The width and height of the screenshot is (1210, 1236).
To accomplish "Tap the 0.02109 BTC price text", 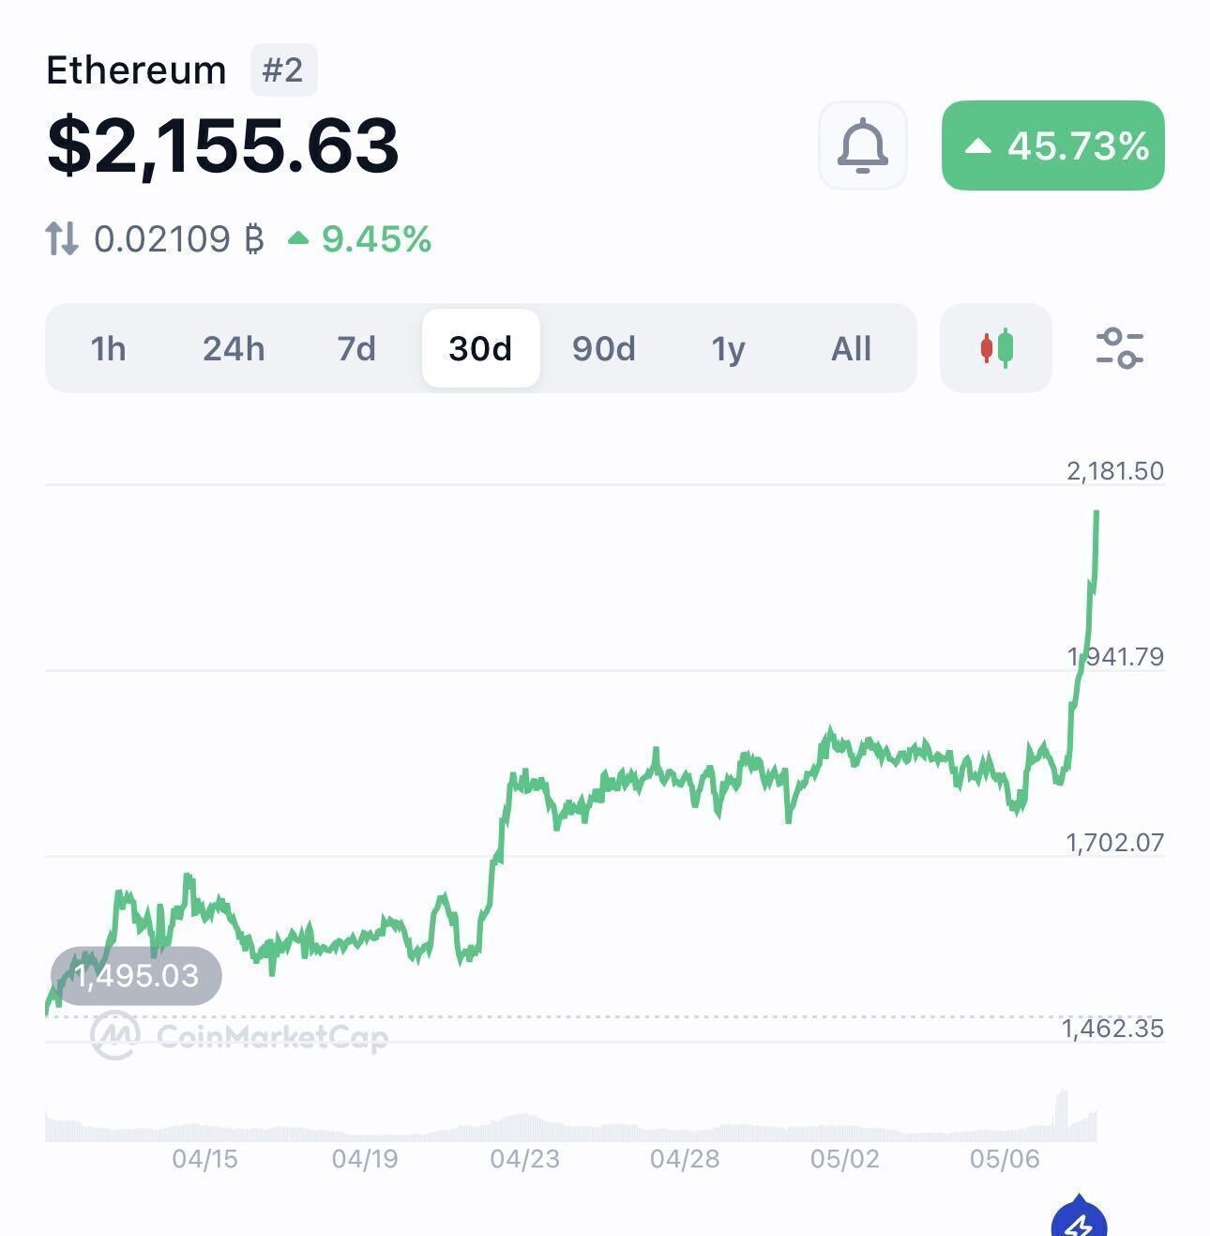I will [x=178, y=239].
